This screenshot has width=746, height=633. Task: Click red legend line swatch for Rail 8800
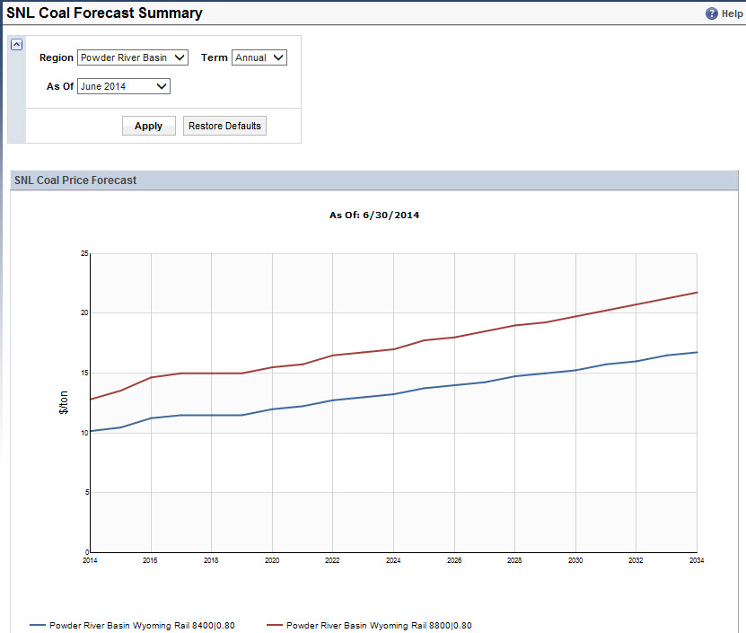[275, 625]
